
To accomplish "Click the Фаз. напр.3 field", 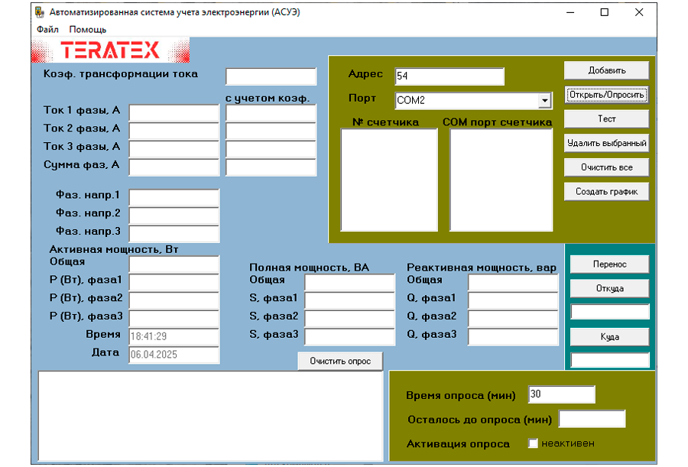I will [x=174, y=234].
